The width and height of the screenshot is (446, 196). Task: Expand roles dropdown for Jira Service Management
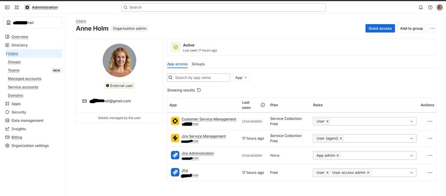tap(411, 138)
